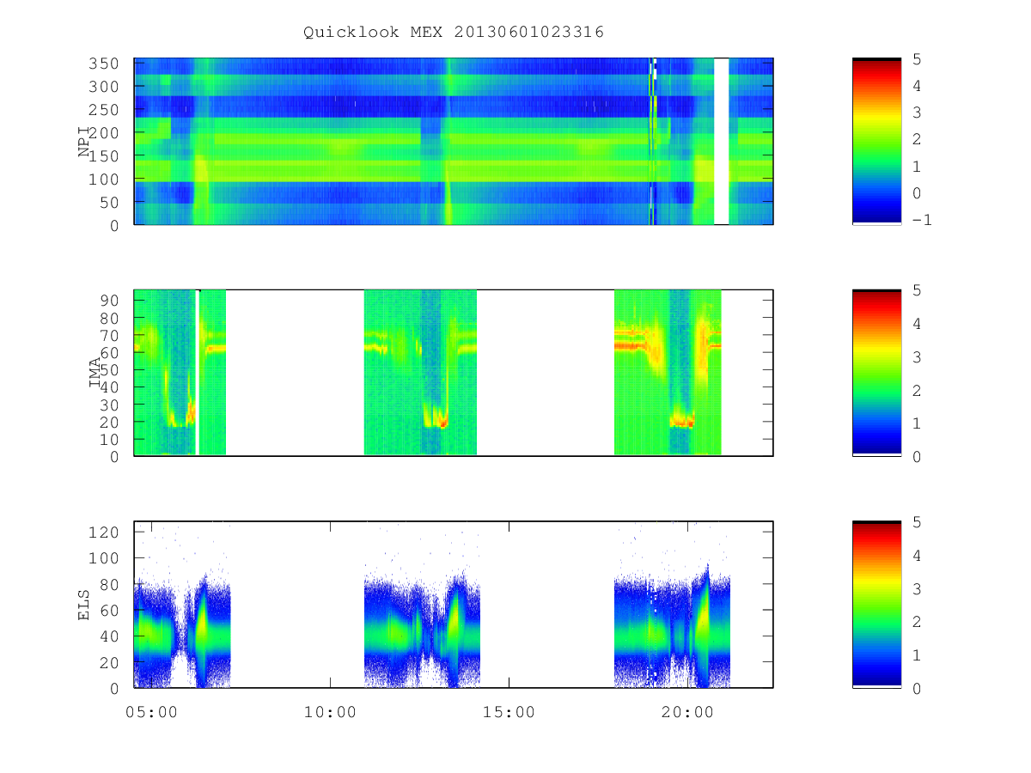Pick the ELS panel color scale bar
The image size is (1031, 773).
coord(876,604)
